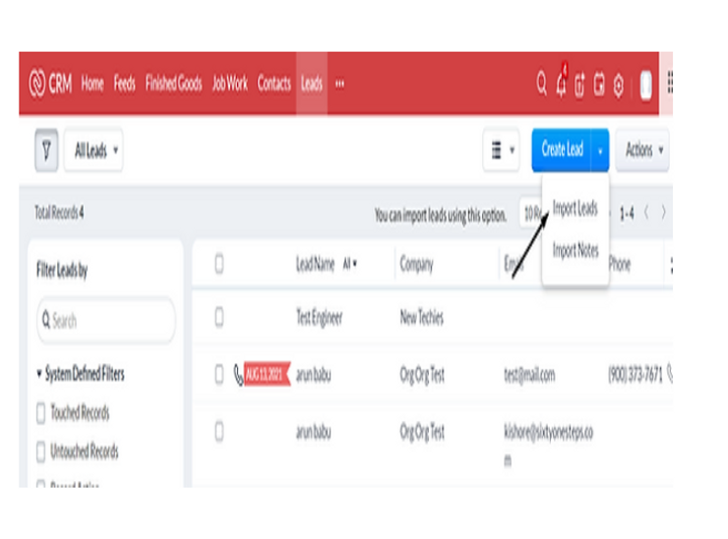Sort by the Company column header

click(x=416, y=265)
